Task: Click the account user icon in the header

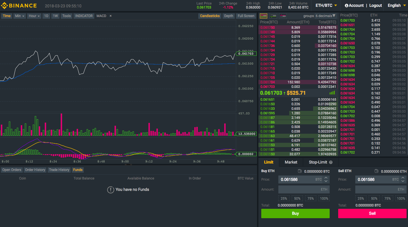Action: coord(346,5)
